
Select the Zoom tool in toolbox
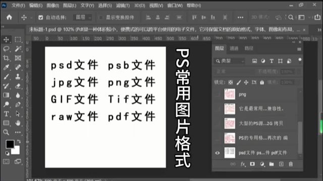tap(6, 132)
